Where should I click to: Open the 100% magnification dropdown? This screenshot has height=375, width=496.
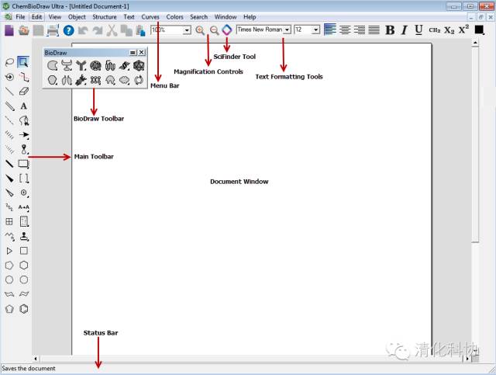[187, 30]
